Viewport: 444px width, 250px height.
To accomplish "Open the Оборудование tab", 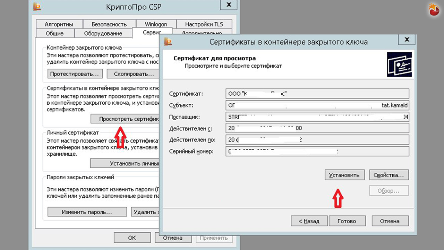I will click(x=103, y=33).
